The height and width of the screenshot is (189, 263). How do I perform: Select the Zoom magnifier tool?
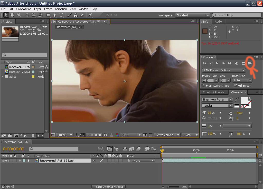pyautogui.click(x=19, y=15)
